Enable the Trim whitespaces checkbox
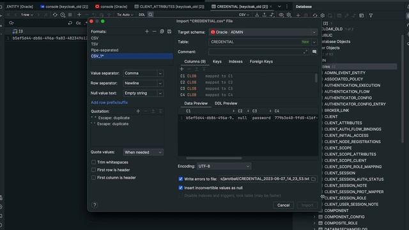The height and width of the screenshot is (230, 409). 93,162
